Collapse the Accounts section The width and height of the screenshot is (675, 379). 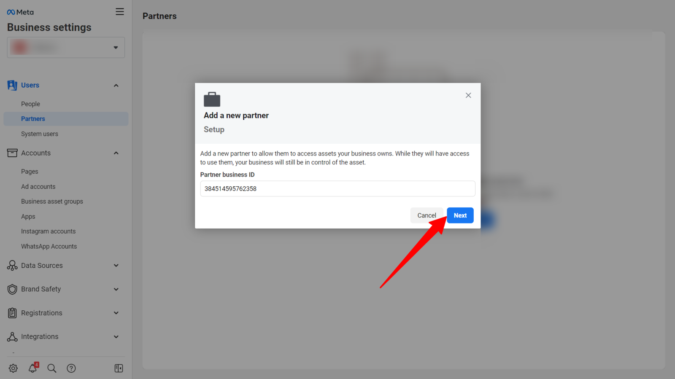pos(116,153)
